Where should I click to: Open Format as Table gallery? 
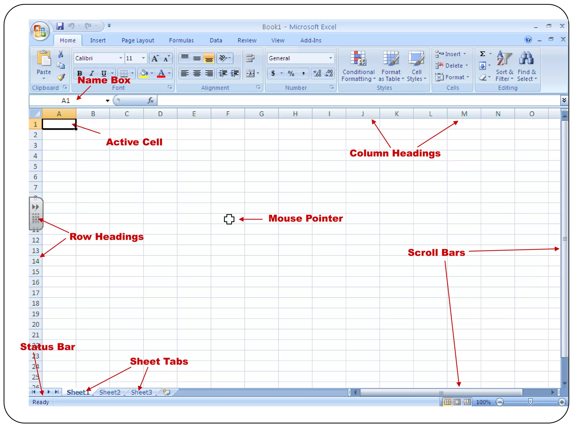[391, 66]
